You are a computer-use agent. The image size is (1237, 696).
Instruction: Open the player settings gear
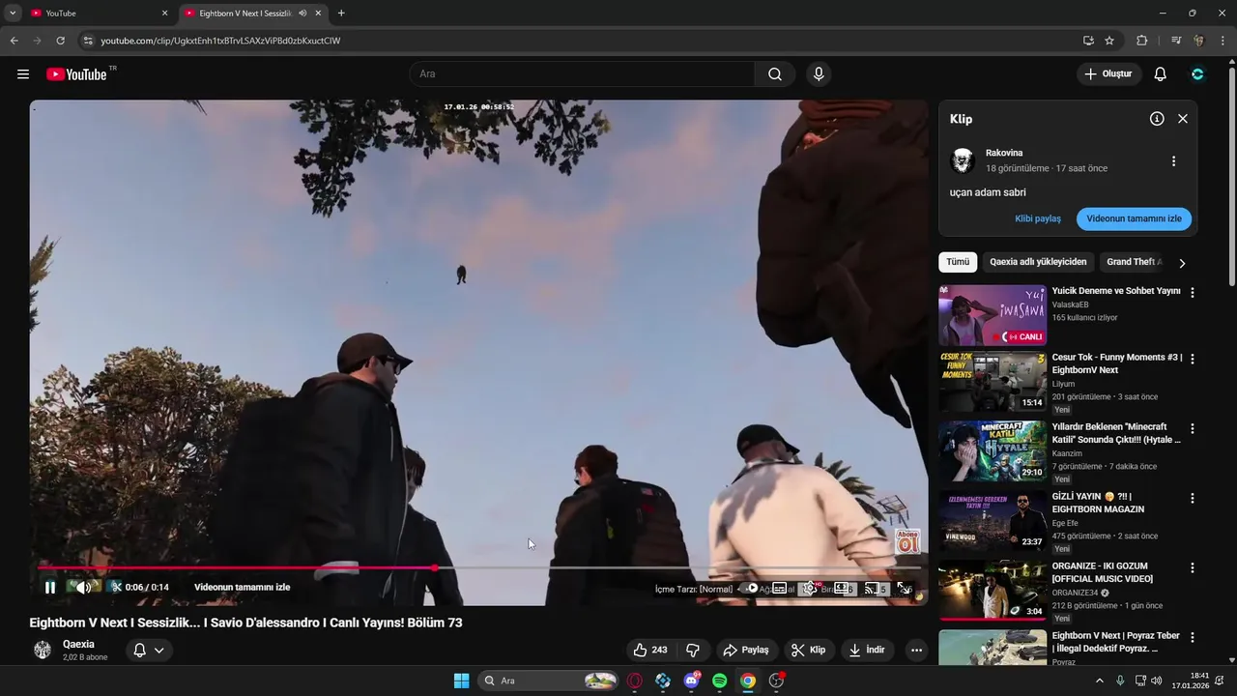pos(810,588)
